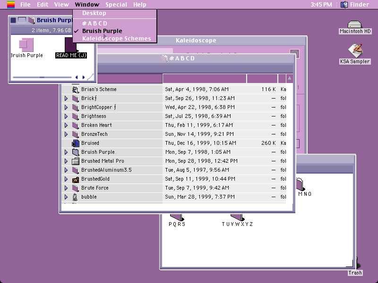Choose # A B C D in Window menu
The image size is (378, 283).
click(x=115, y=23)
